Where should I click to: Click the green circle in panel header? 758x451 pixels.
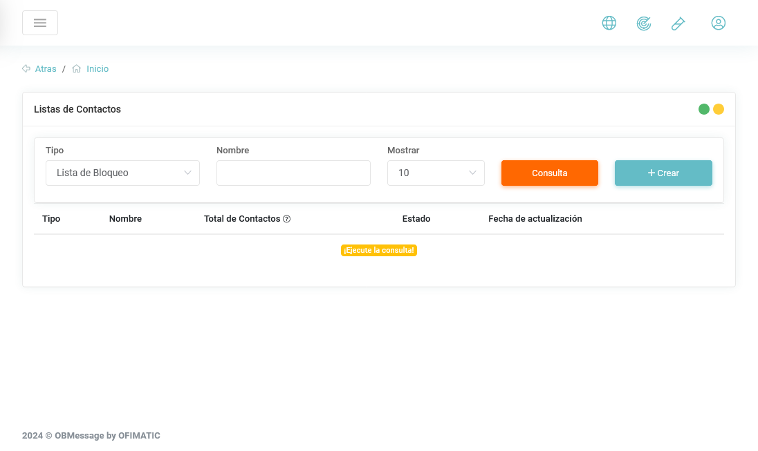coord(704,109)
